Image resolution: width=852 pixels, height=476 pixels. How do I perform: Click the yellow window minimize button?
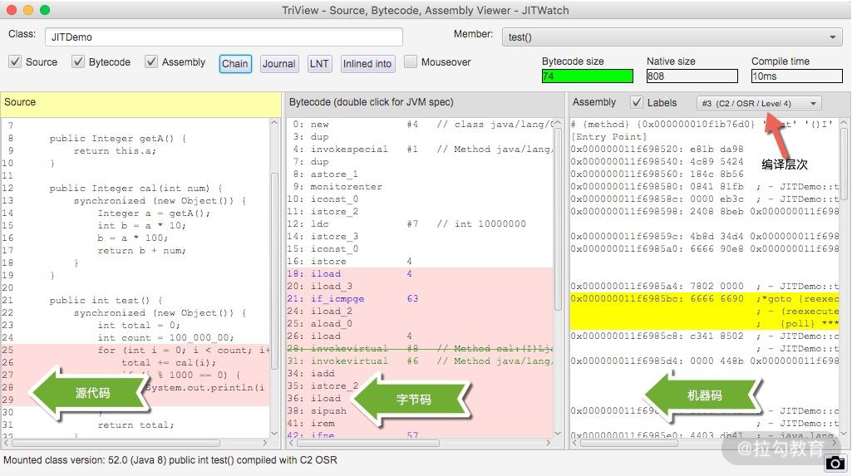(x=28, y=10)
